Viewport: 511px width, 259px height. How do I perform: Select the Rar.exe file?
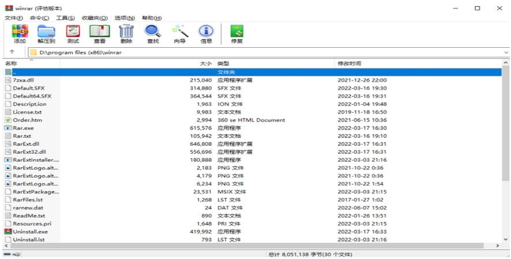coord(23,128)
